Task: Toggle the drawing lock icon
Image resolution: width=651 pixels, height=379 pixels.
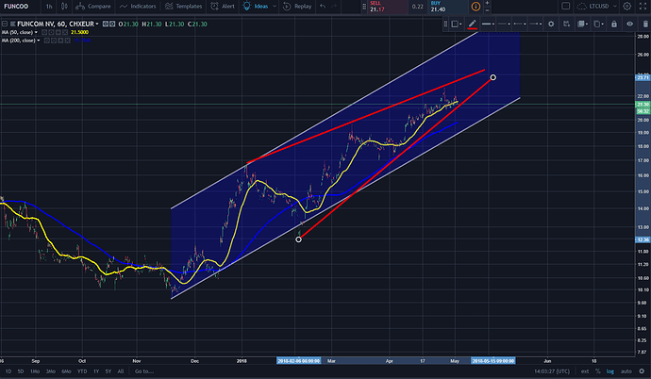Action: point(614,25)
